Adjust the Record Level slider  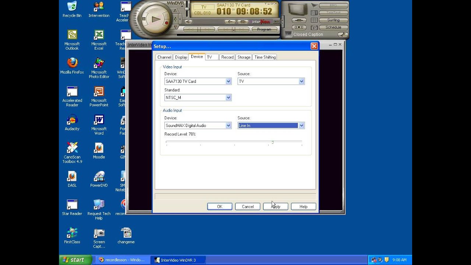[273, 142]
